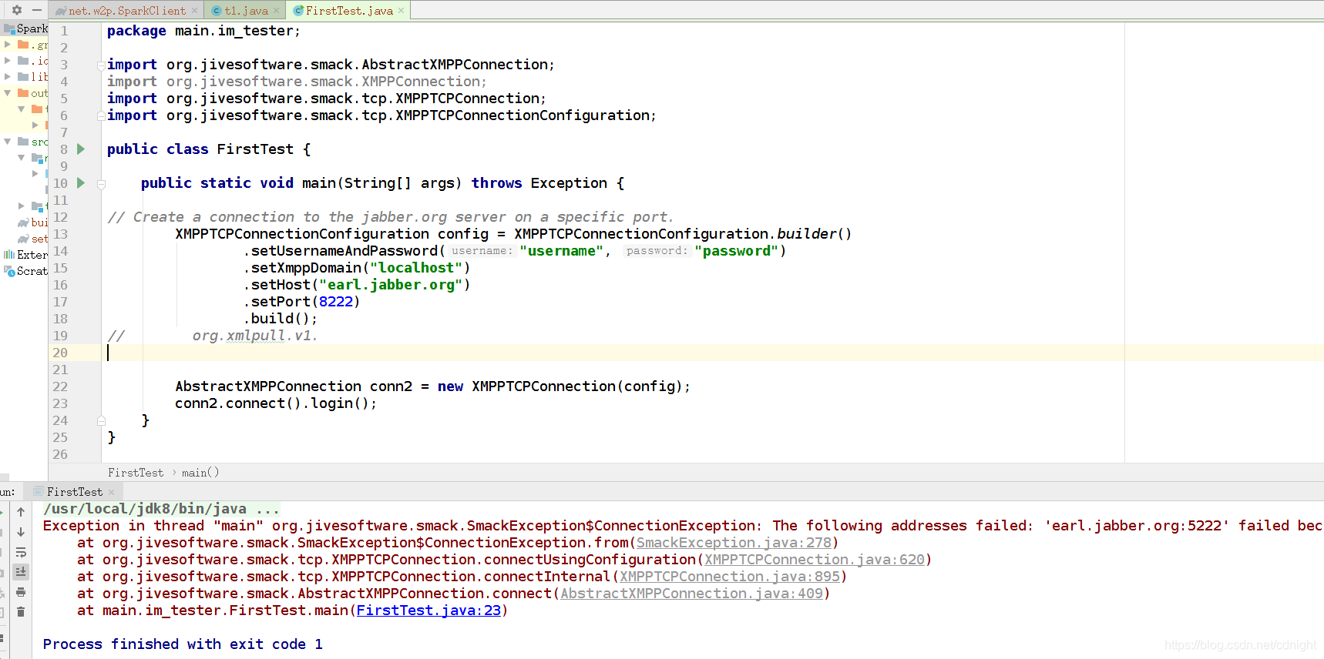This screenshot has width=1324, height=659.
Task: Fold the main method at line 10
Action: tap(101, 184)
